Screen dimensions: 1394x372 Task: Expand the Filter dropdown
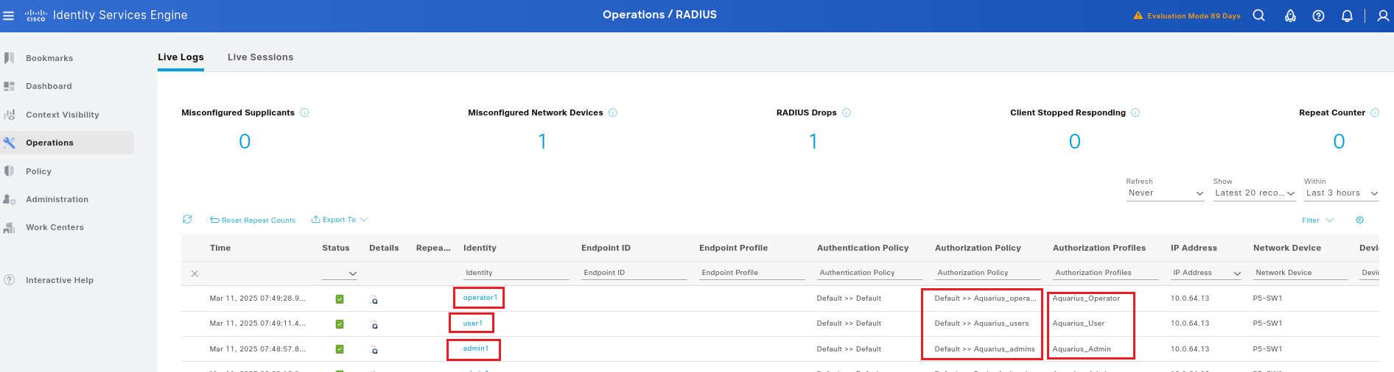click(1317, 221)
